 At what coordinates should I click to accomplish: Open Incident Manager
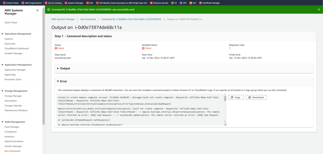click(x=14, y=53)
